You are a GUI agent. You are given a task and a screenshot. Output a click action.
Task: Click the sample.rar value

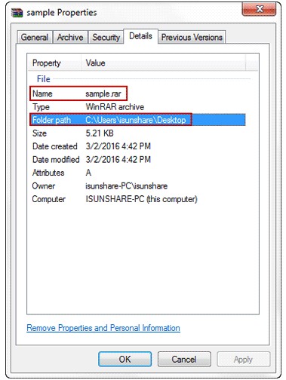pos(103,93)
